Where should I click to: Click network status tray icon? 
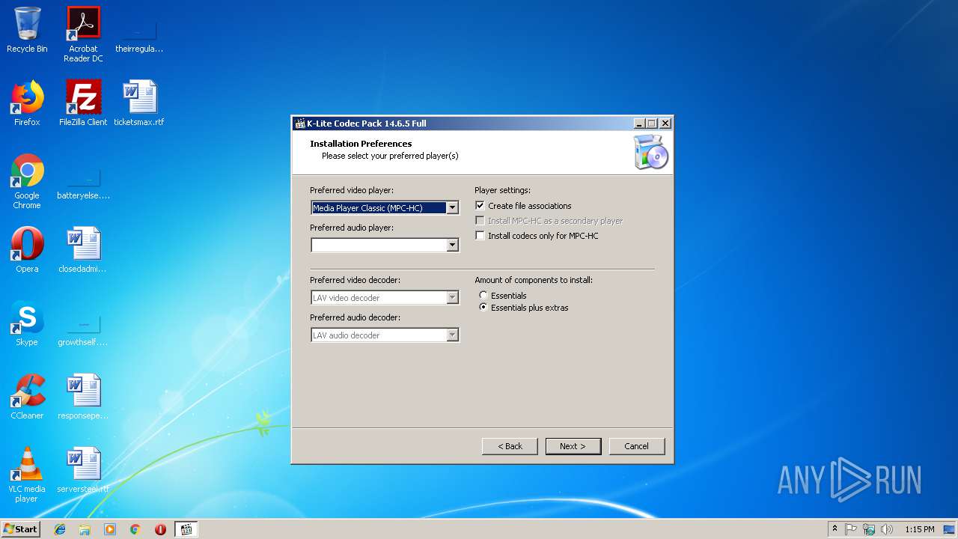pyautogui.click(x=869, y=529)
